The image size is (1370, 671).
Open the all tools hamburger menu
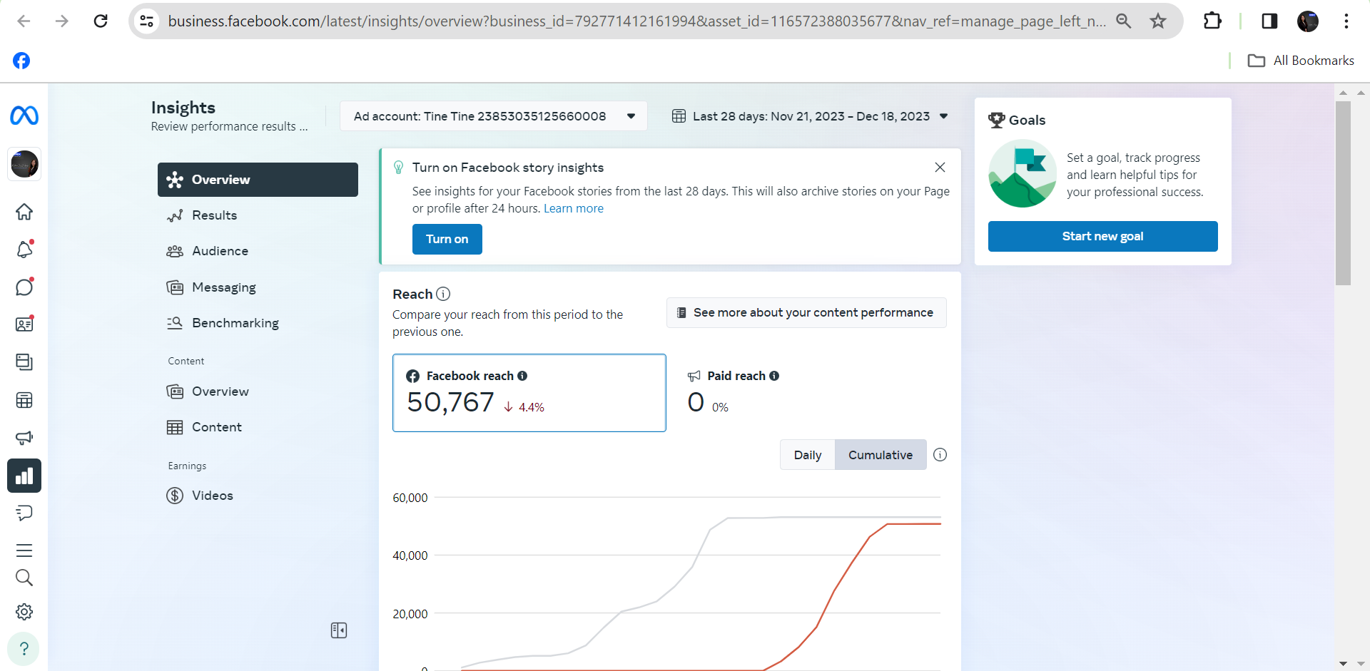click(x=24, y=550)
